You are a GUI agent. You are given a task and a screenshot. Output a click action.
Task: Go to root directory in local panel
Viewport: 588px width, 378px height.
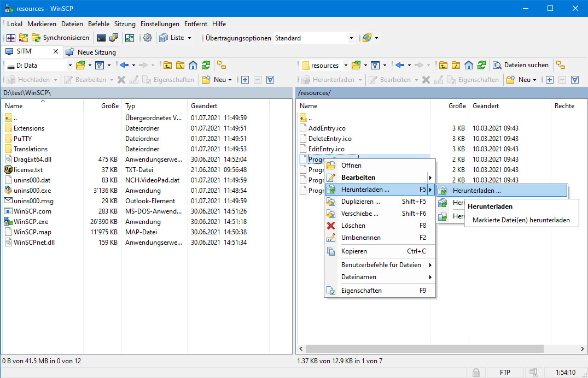coord(181,66)
